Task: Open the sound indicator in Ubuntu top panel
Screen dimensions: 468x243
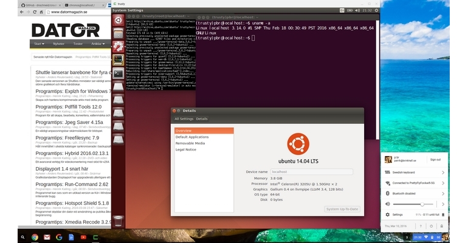Action: coord(357,10)
